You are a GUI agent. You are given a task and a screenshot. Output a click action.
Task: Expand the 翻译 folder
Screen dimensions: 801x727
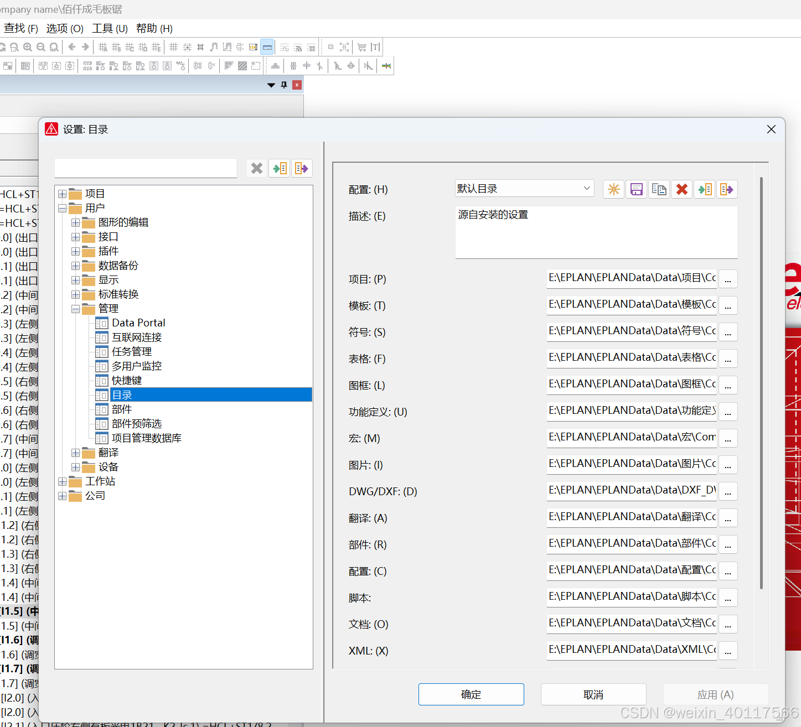[x=76, y=453]
